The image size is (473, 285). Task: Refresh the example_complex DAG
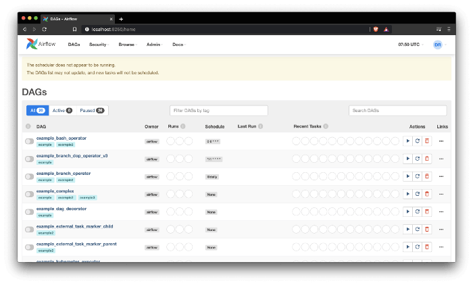coord(417,194)
